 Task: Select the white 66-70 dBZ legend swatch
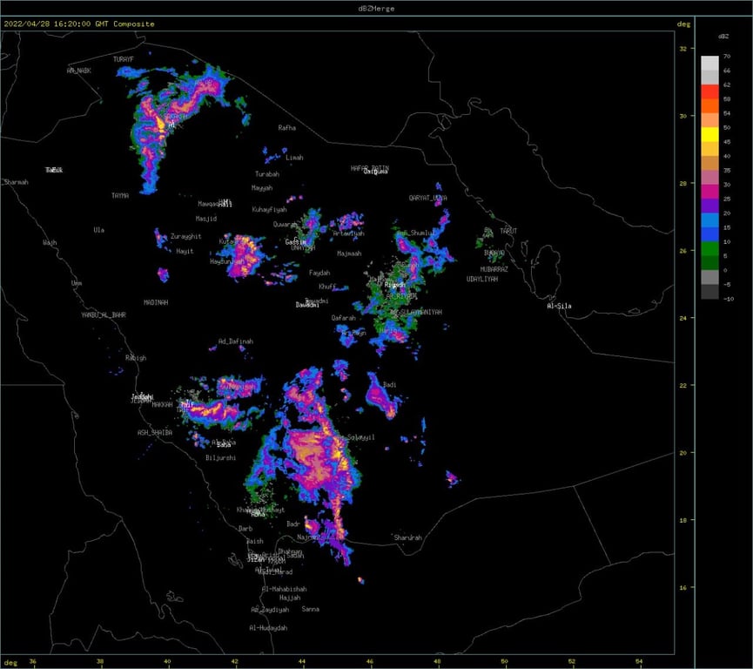coord(709,63)
